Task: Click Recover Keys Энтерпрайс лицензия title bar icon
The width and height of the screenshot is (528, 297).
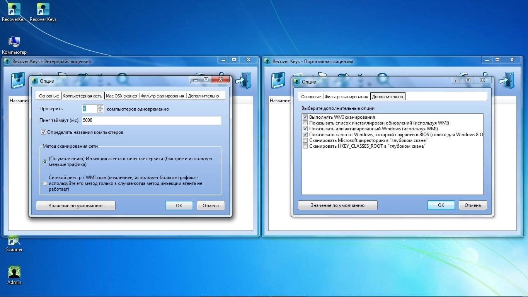Action: tap(7, 61)
